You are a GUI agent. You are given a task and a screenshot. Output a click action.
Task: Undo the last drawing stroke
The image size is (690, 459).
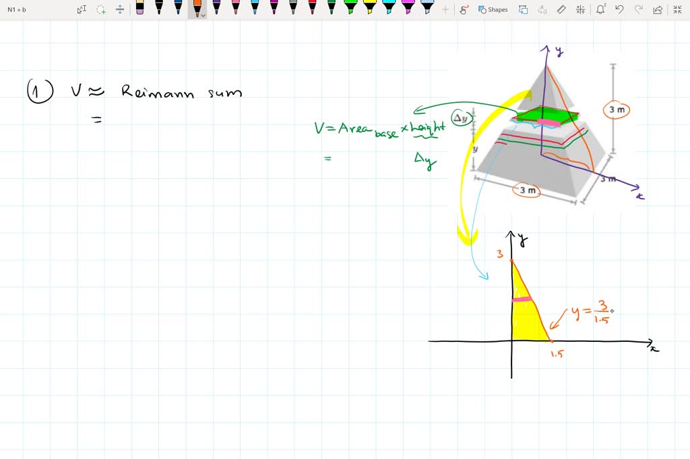click(x=619, y=9)
